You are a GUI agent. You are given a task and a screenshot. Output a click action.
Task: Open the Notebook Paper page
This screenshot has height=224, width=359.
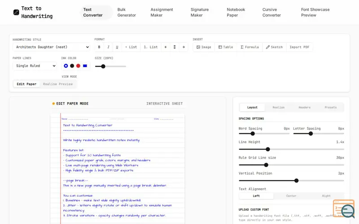pyautogui.click(x=236, y=13)
